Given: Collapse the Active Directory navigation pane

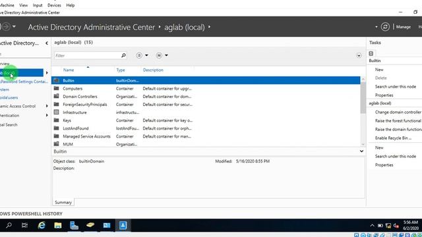Looking at the screenshot, I should pos(47,43).
